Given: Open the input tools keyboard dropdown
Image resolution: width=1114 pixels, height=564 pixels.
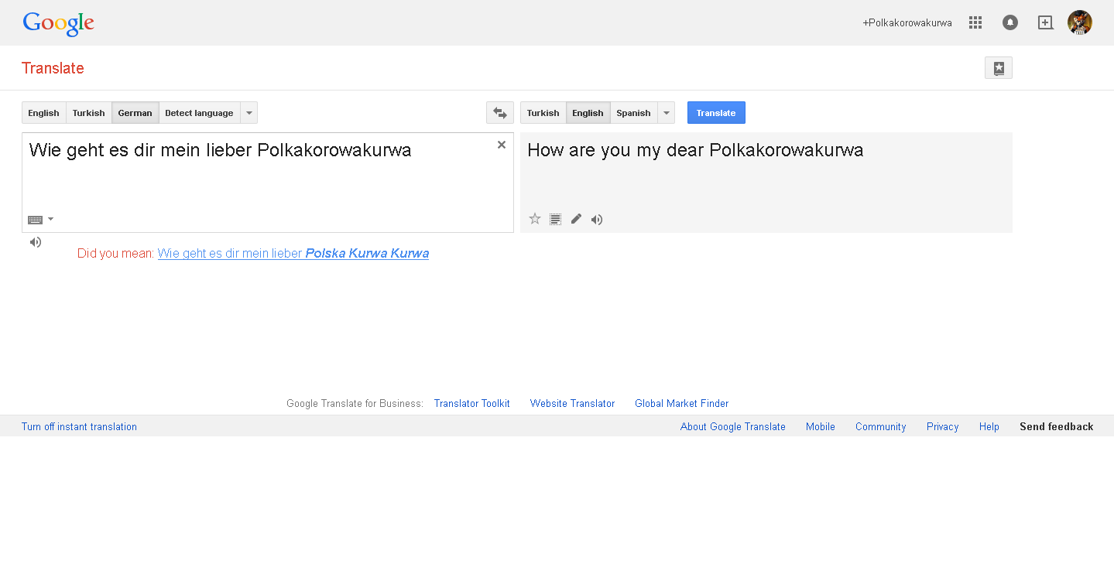Looking at the screenshot, I should pyautogui.click(x=40, y=220).
